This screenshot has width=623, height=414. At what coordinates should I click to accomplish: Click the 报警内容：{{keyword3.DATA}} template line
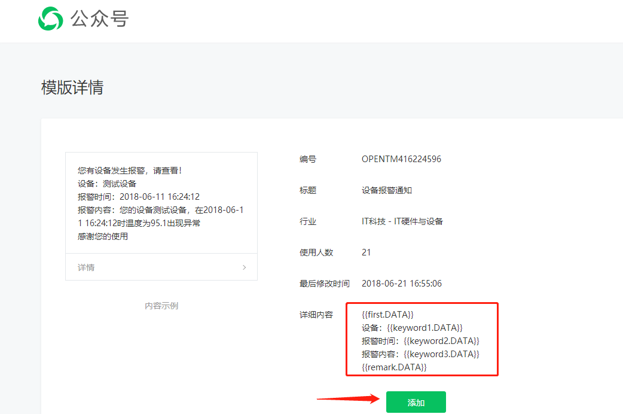[420, 354]
